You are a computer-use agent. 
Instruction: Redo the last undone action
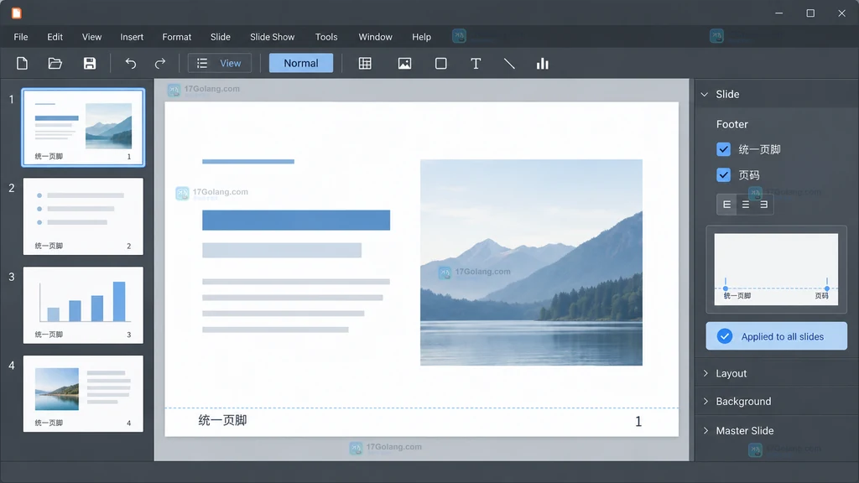tap(160, 64)
